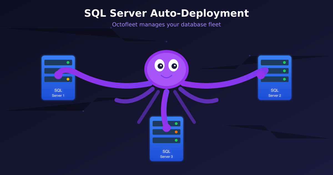Select the bottom rack slot on Server 3
Image resolution: width=333 pixels, height=175 pixels.
(166, 140)
